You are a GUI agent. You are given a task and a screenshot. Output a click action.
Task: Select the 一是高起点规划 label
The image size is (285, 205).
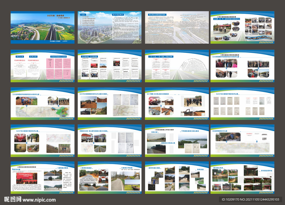click(63, 168)
